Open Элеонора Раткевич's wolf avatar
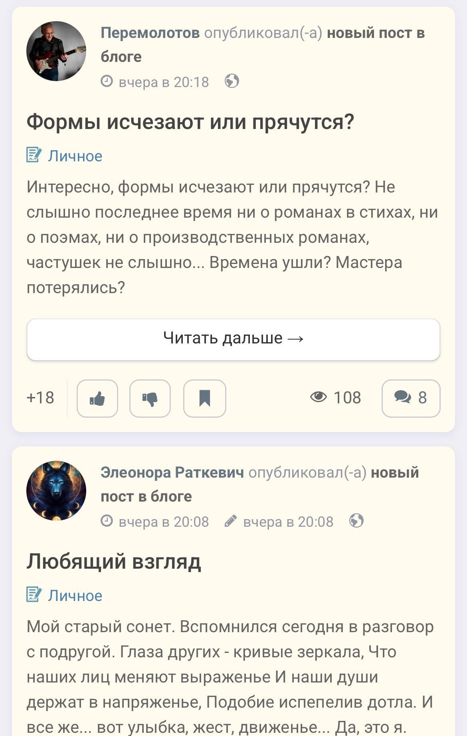Viewport: 467px width, 736px height. pos(56,491)
